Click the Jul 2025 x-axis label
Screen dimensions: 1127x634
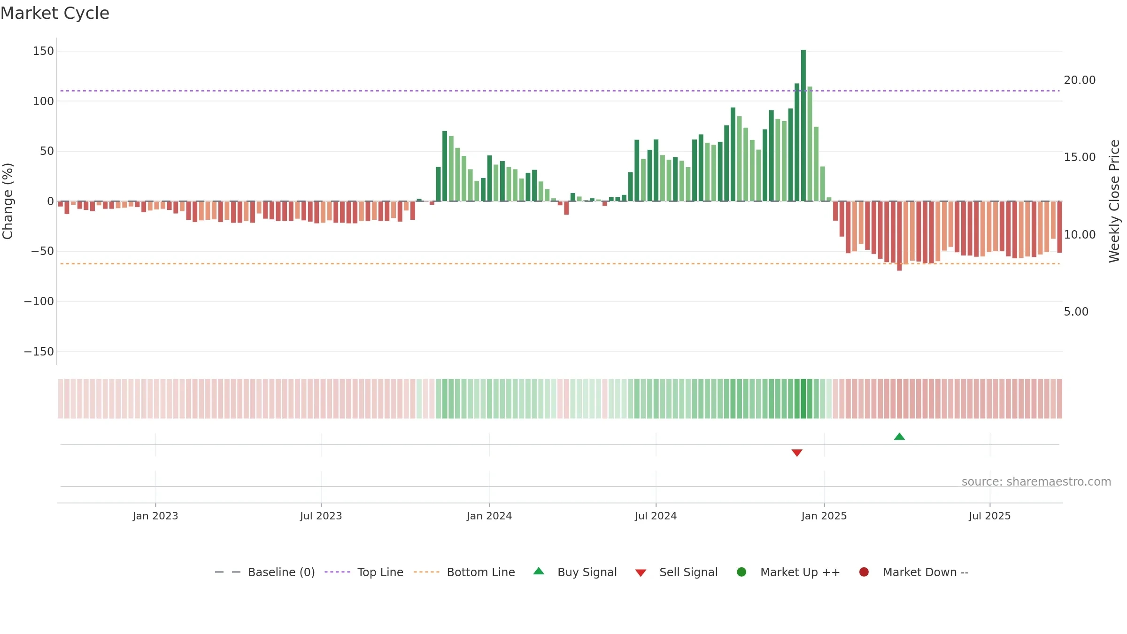[990, 516]
